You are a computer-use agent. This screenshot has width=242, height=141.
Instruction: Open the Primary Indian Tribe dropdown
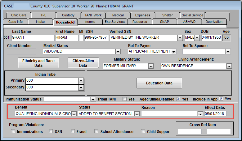(81, 81)
